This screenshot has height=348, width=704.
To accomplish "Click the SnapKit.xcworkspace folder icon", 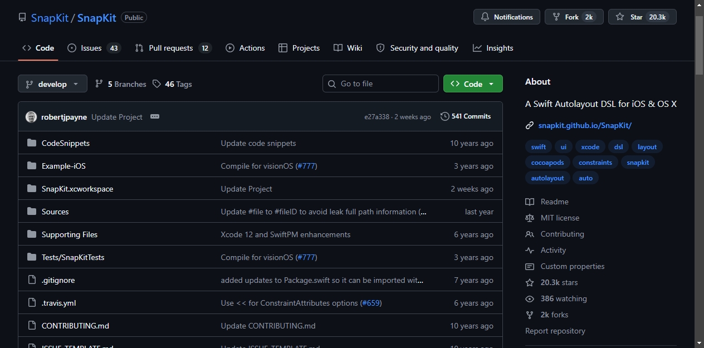I will pos(31,189).
